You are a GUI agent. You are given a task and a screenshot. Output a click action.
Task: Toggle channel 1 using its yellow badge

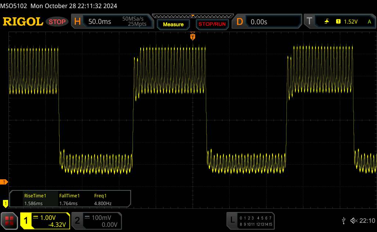click(x=26, y=221)
